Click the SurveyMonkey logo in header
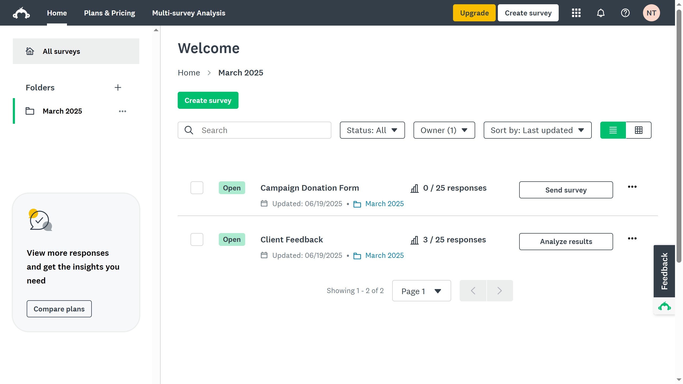 pos(21,13)
